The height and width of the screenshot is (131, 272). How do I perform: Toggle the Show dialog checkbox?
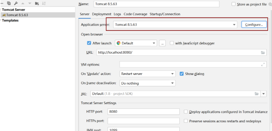point(182,74)
